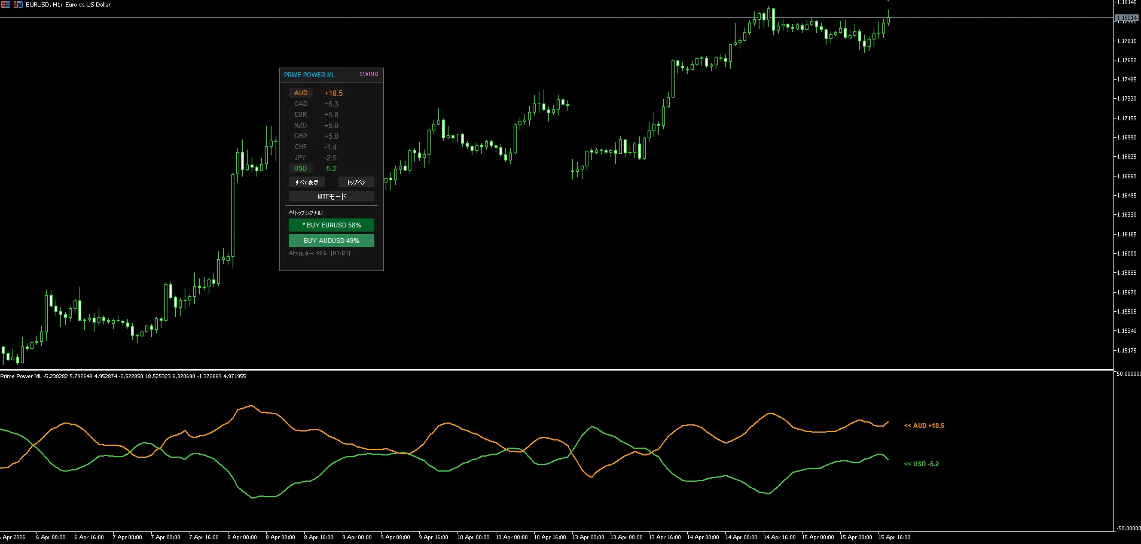Toggle the EUR currency in strength panel

(300, 115)
